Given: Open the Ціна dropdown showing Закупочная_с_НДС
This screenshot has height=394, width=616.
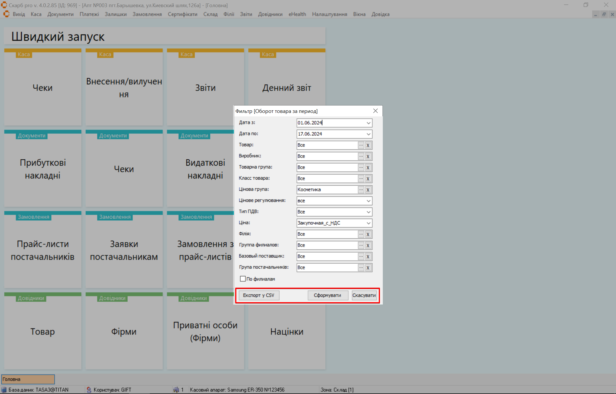Looking at the screenshot, I should click(x=369, y=223).
